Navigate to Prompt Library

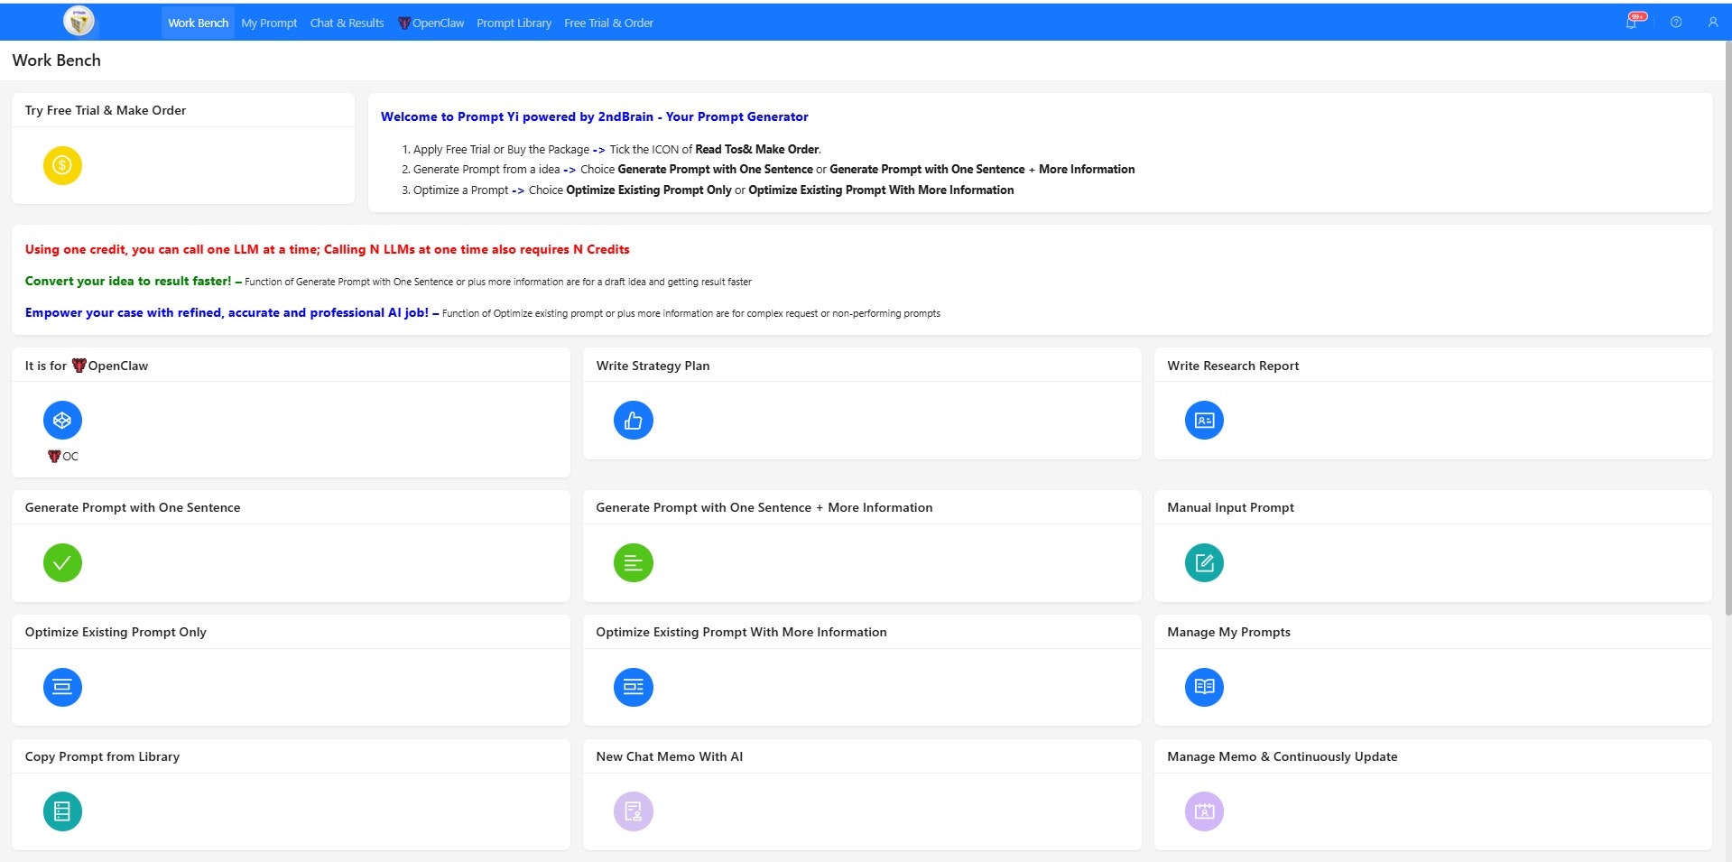(x=514, y=23)
